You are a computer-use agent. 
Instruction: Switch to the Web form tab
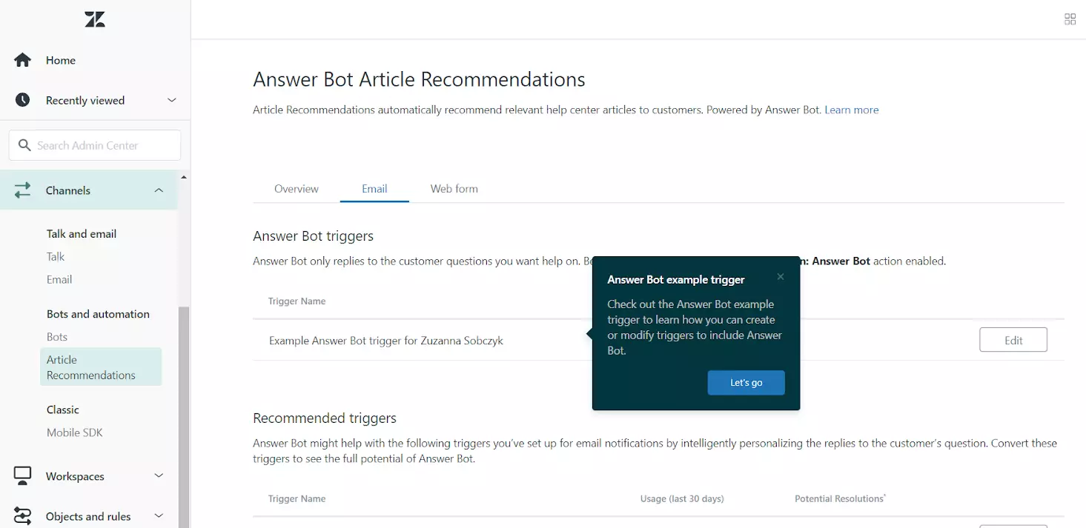[x=454, y=189]
